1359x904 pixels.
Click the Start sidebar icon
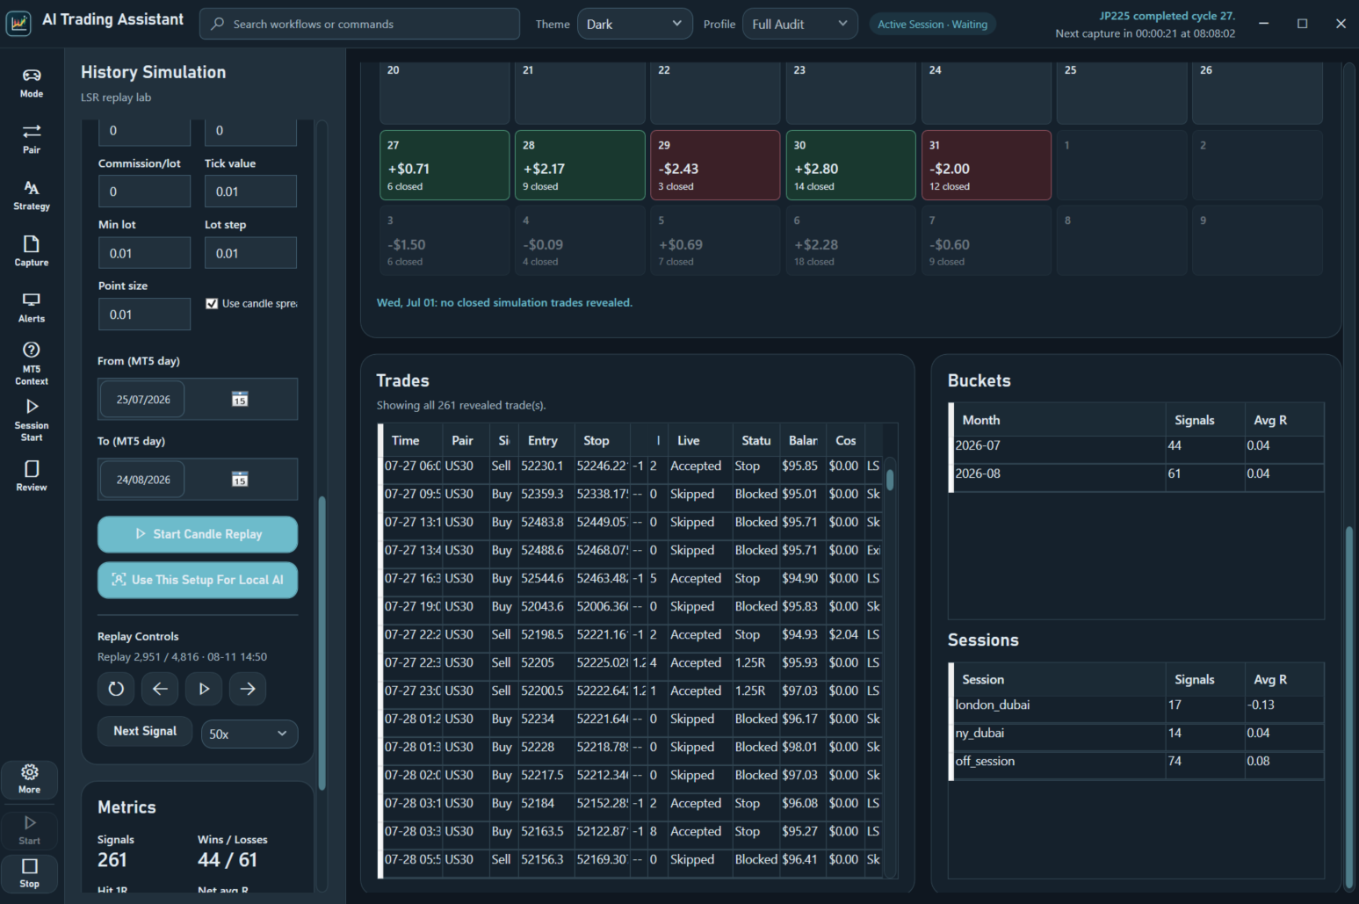pos(30,830)
